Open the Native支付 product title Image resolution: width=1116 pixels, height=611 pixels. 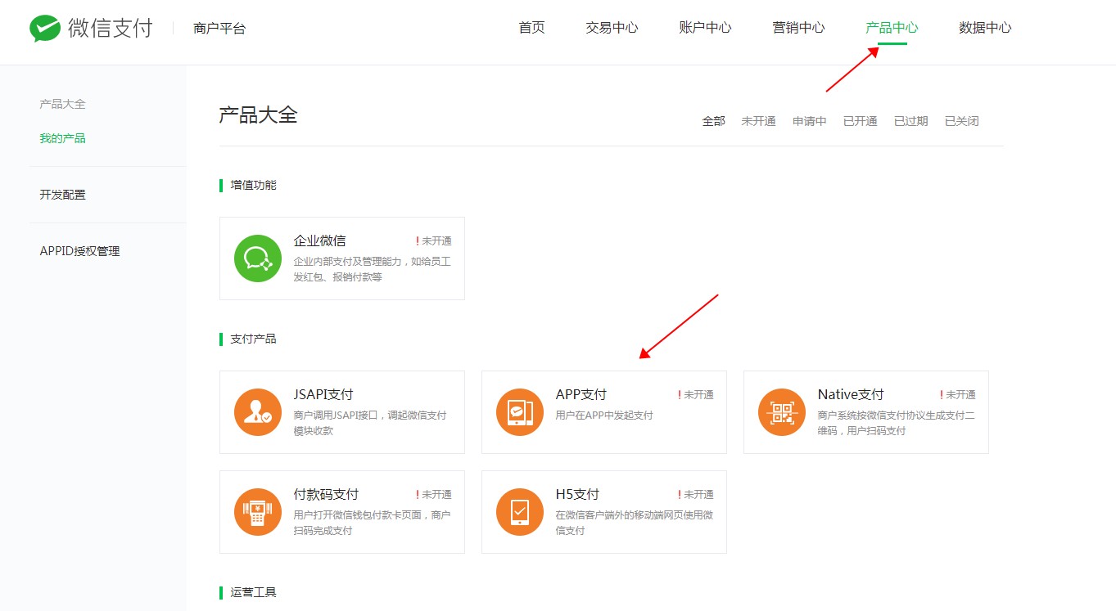pos(851,394)
